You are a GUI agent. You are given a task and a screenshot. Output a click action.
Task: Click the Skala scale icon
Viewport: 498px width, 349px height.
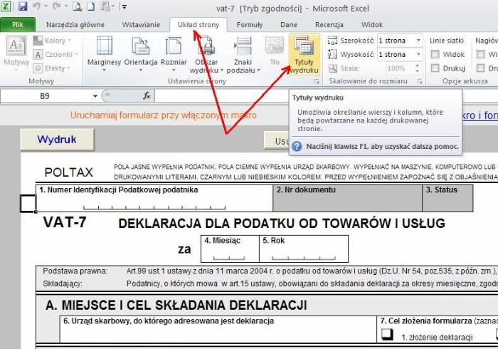[333, 68]
